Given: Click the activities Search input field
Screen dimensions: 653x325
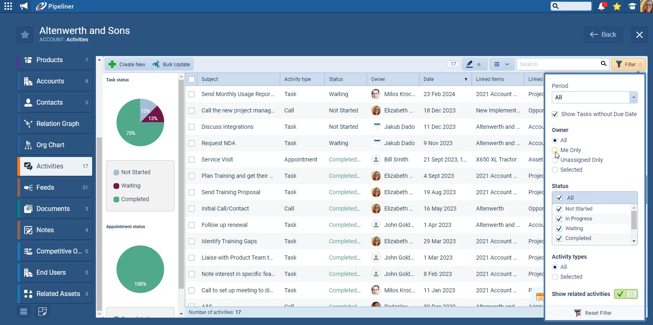Looking at the screenshot, I should [x=557, y=64].
